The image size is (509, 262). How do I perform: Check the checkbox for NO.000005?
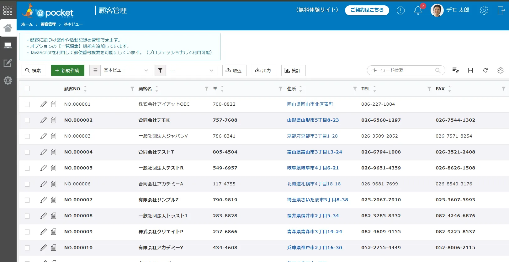[27, 168]
